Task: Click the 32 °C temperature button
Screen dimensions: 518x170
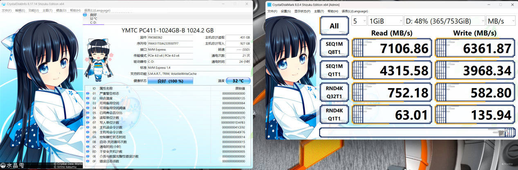Action: [238, 81]
